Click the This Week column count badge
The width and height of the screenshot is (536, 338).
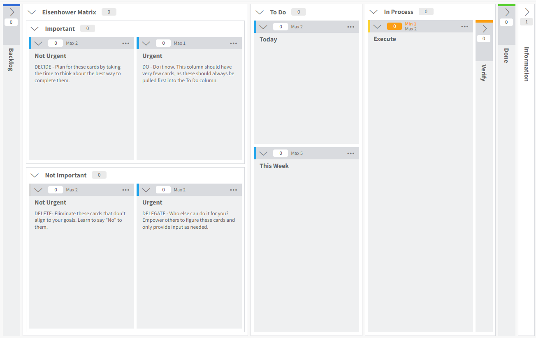(x=281, y=153)
